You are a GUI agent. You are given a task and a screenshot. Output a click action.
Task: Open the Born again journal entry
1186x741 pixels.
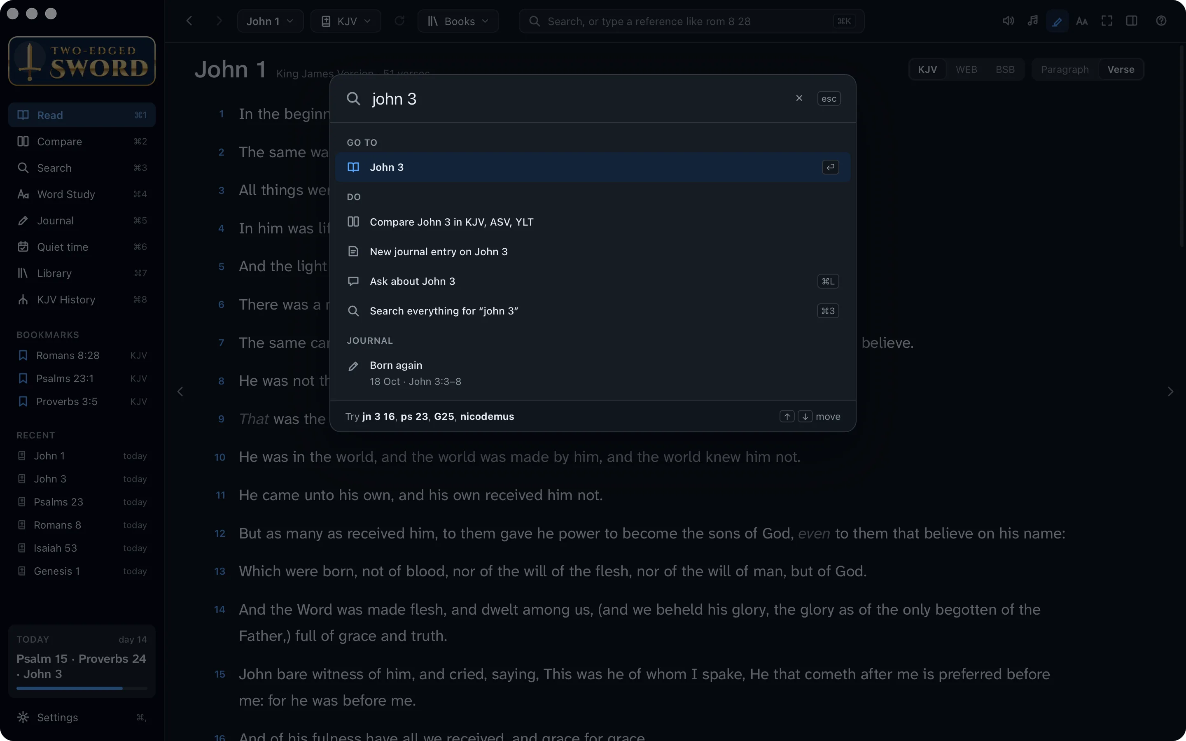pos(593,373)
